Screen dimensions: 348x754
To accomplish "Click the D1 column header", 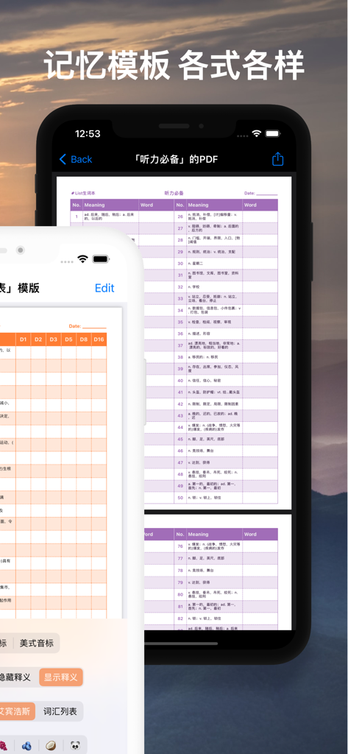I will click(23, 339).
